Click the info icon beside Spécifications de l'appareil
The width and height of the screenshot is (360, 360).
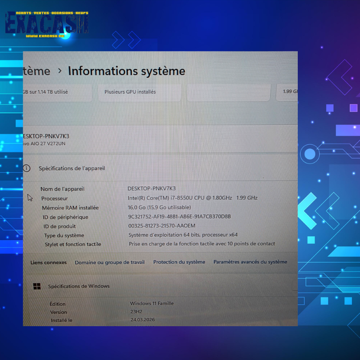(27, 168)
